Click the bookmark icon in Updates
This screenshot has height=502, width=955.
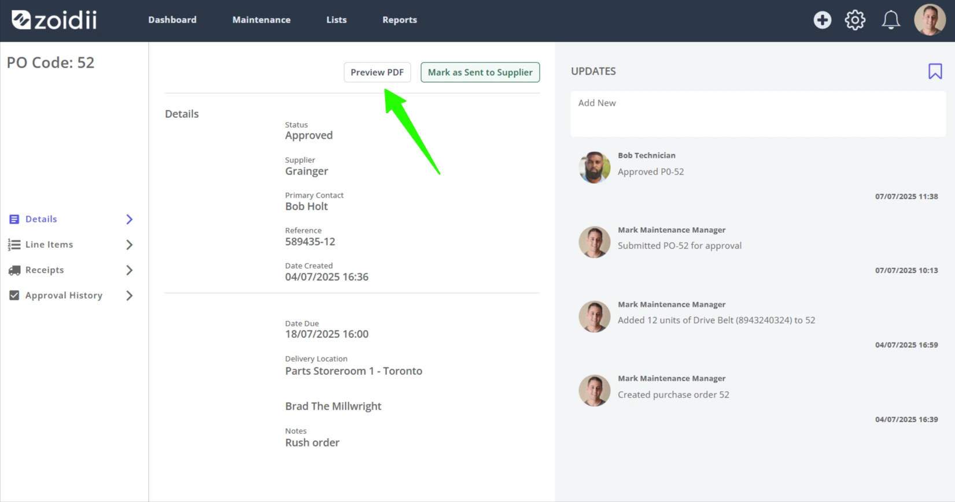coord(935,71)
